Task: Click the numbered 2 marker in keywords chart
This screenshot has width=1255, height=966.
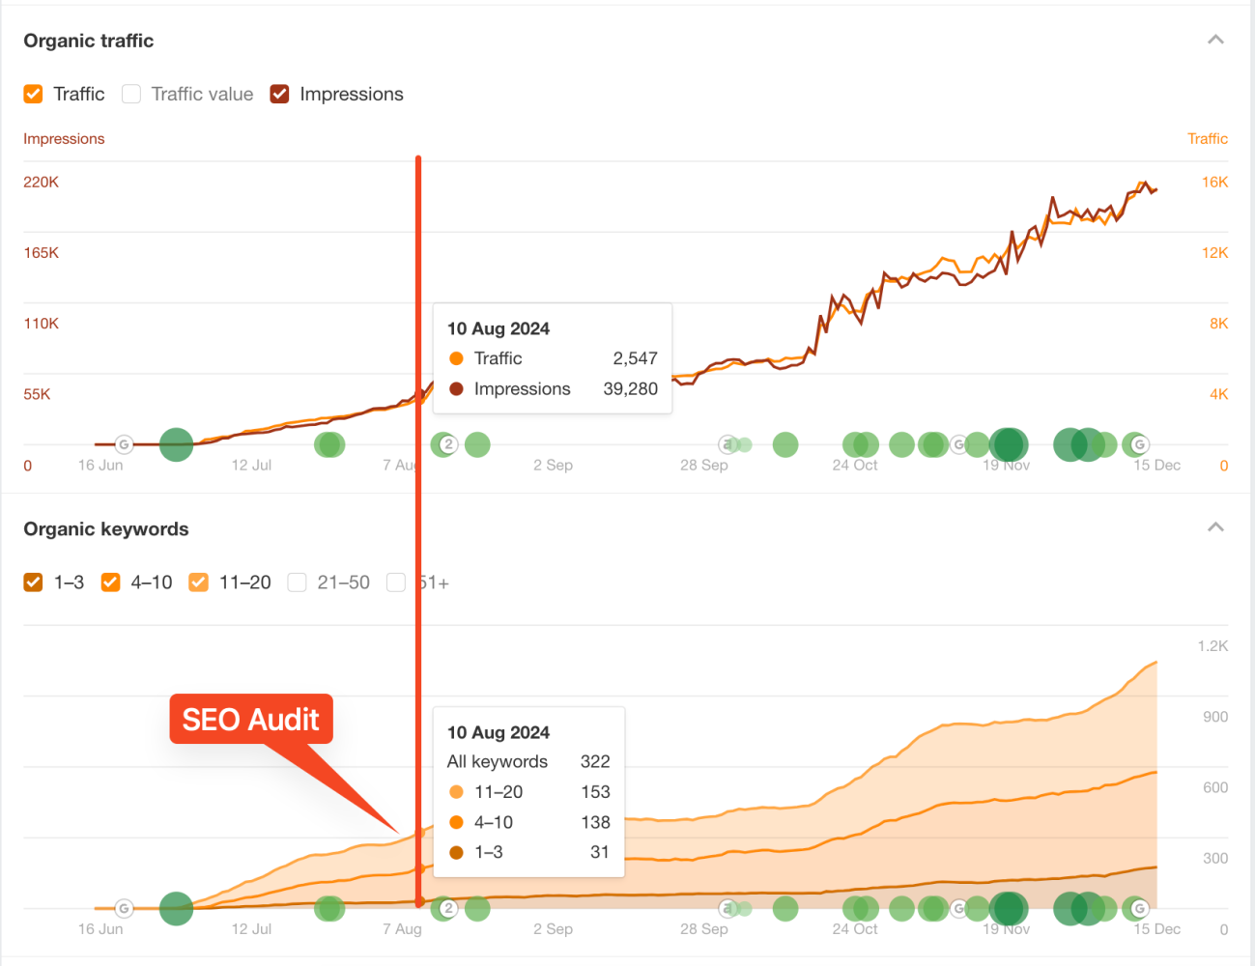Action: 447,909
